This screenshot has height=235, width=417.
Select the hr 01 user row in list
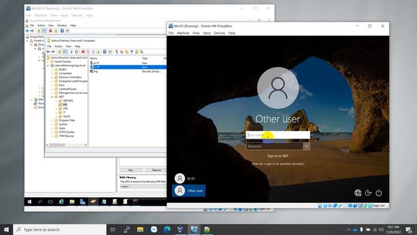pyautogui.click(x=128, y=63)
